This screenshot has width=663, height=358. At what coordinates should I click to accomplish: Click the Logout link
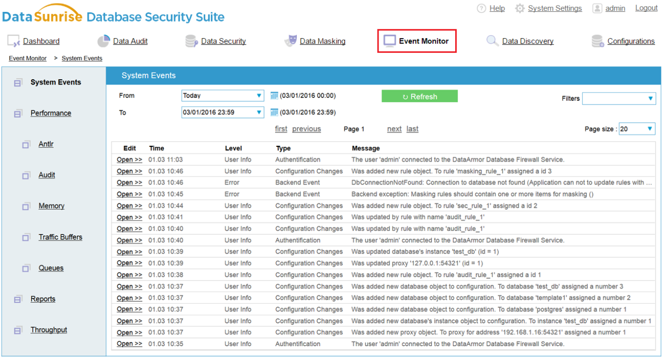646,8
